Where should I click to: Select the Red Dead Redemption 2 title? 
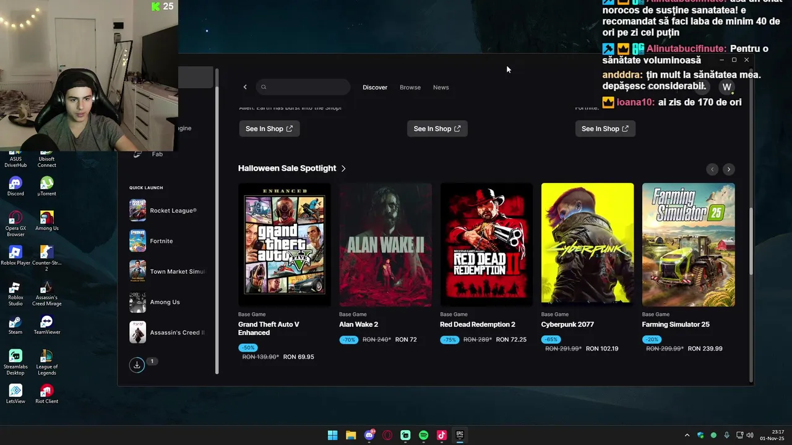[478, 324]
